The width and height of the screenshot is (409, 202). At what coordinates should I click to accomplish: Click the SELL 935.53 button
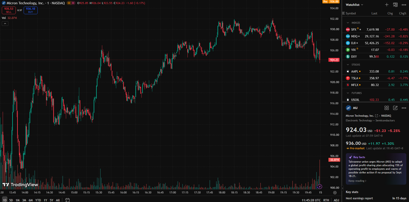click(x=9, y=10)
